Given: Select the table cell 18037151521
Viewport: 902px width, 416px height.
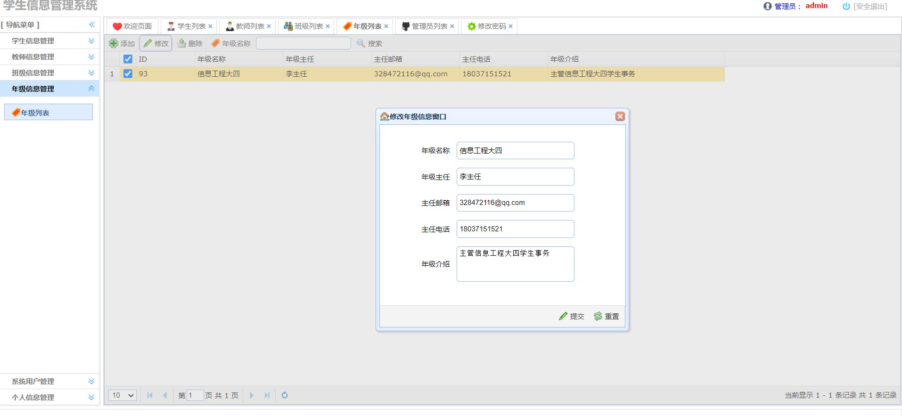Looking at the screenshot, I should pos(503,74).
